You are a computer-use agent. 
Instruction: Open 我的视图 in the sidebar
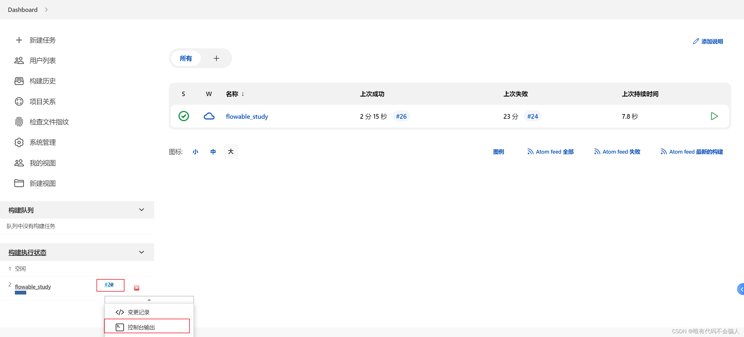point(43,163)
